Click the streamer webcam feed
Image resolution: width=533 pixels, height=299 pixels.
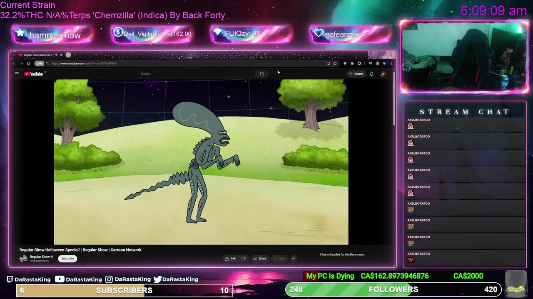(x=464, y=57)
